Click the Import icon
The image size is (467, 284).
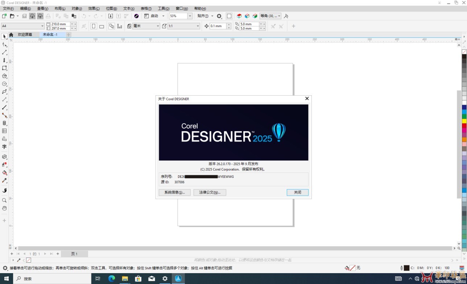pos(111,16)
